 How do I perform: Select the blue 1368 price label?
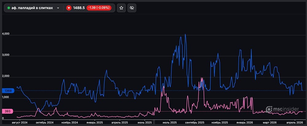[8, 91]
